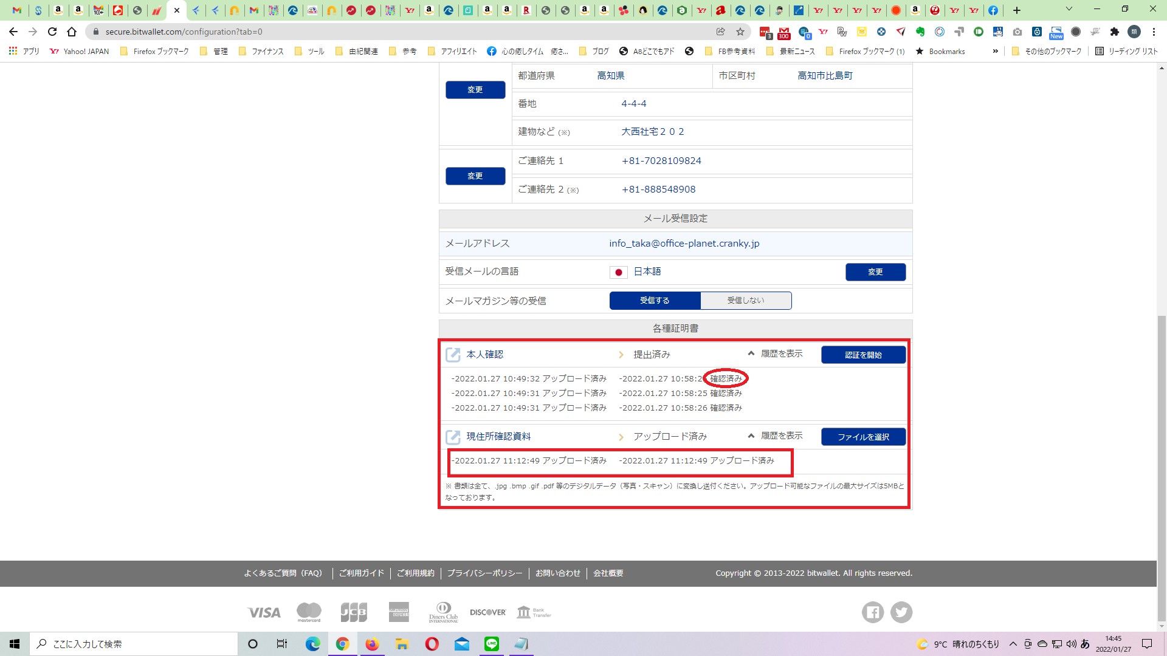
Task: Open taskbar clock showing 14:45
Action: click(1114, 644)
